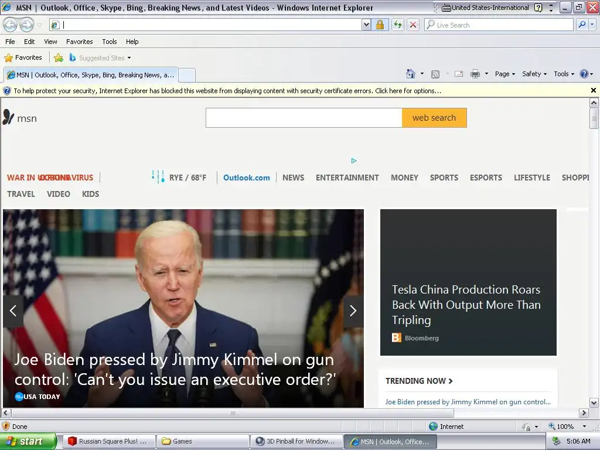The height and width of the screenshot is (450, 600).
Task: Close the security information bar
Action: pos(593,90)
